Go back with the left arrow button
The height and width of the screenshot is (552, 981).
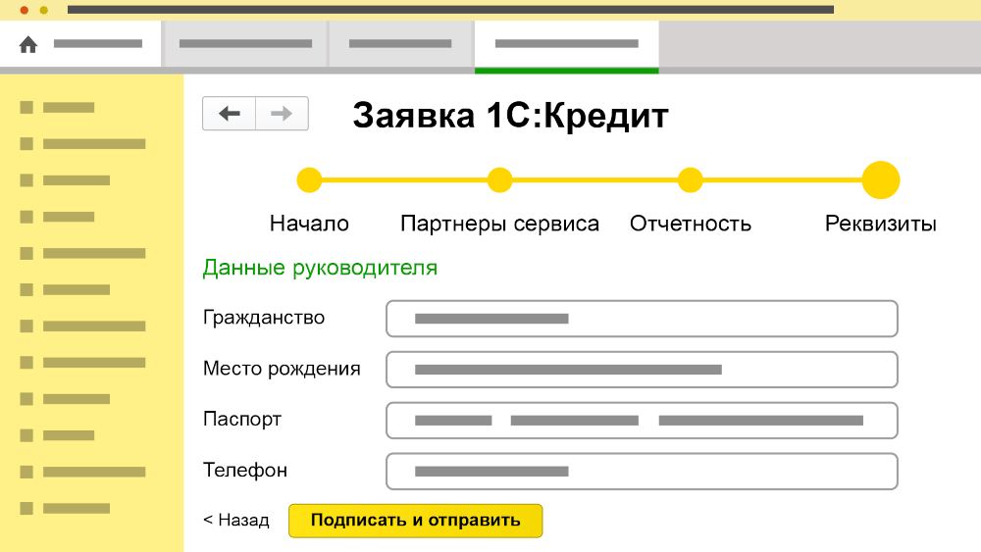point(229,113)
